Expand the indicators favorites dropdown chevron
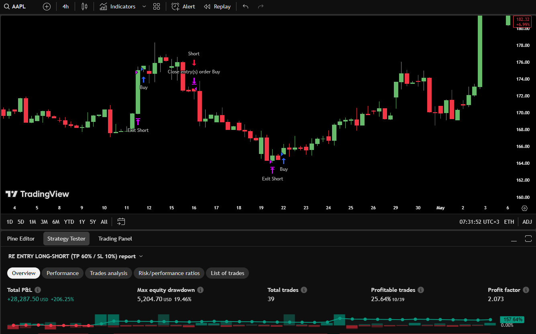Screen dimensions: 536x334 click(x=144, y=6)
